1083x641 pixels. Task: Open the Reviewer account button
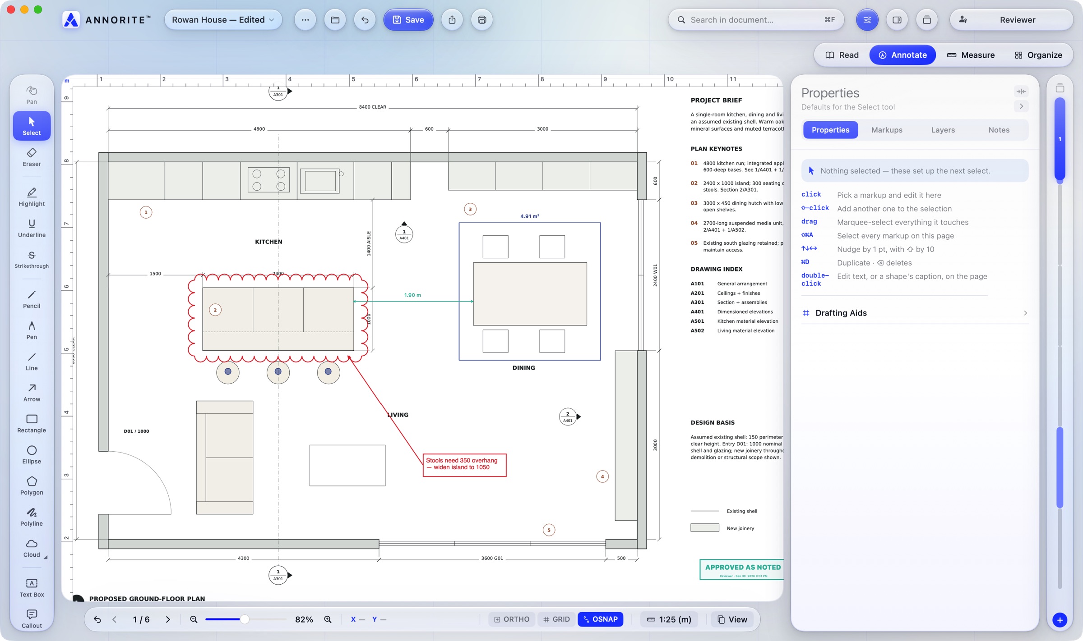point(1011,20)
